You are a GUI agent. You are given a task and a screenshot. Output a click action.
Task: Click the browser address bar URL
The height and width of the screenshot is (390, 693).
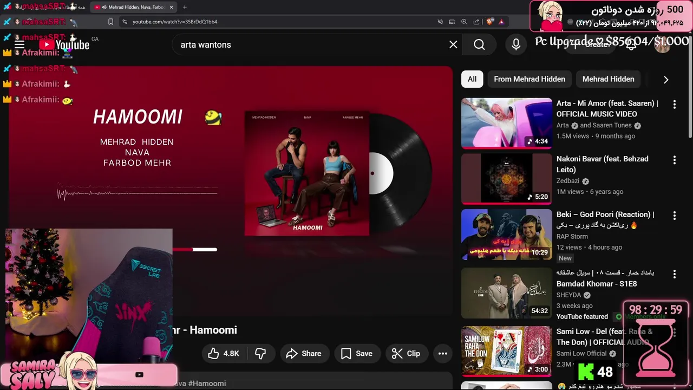point(175,22)
